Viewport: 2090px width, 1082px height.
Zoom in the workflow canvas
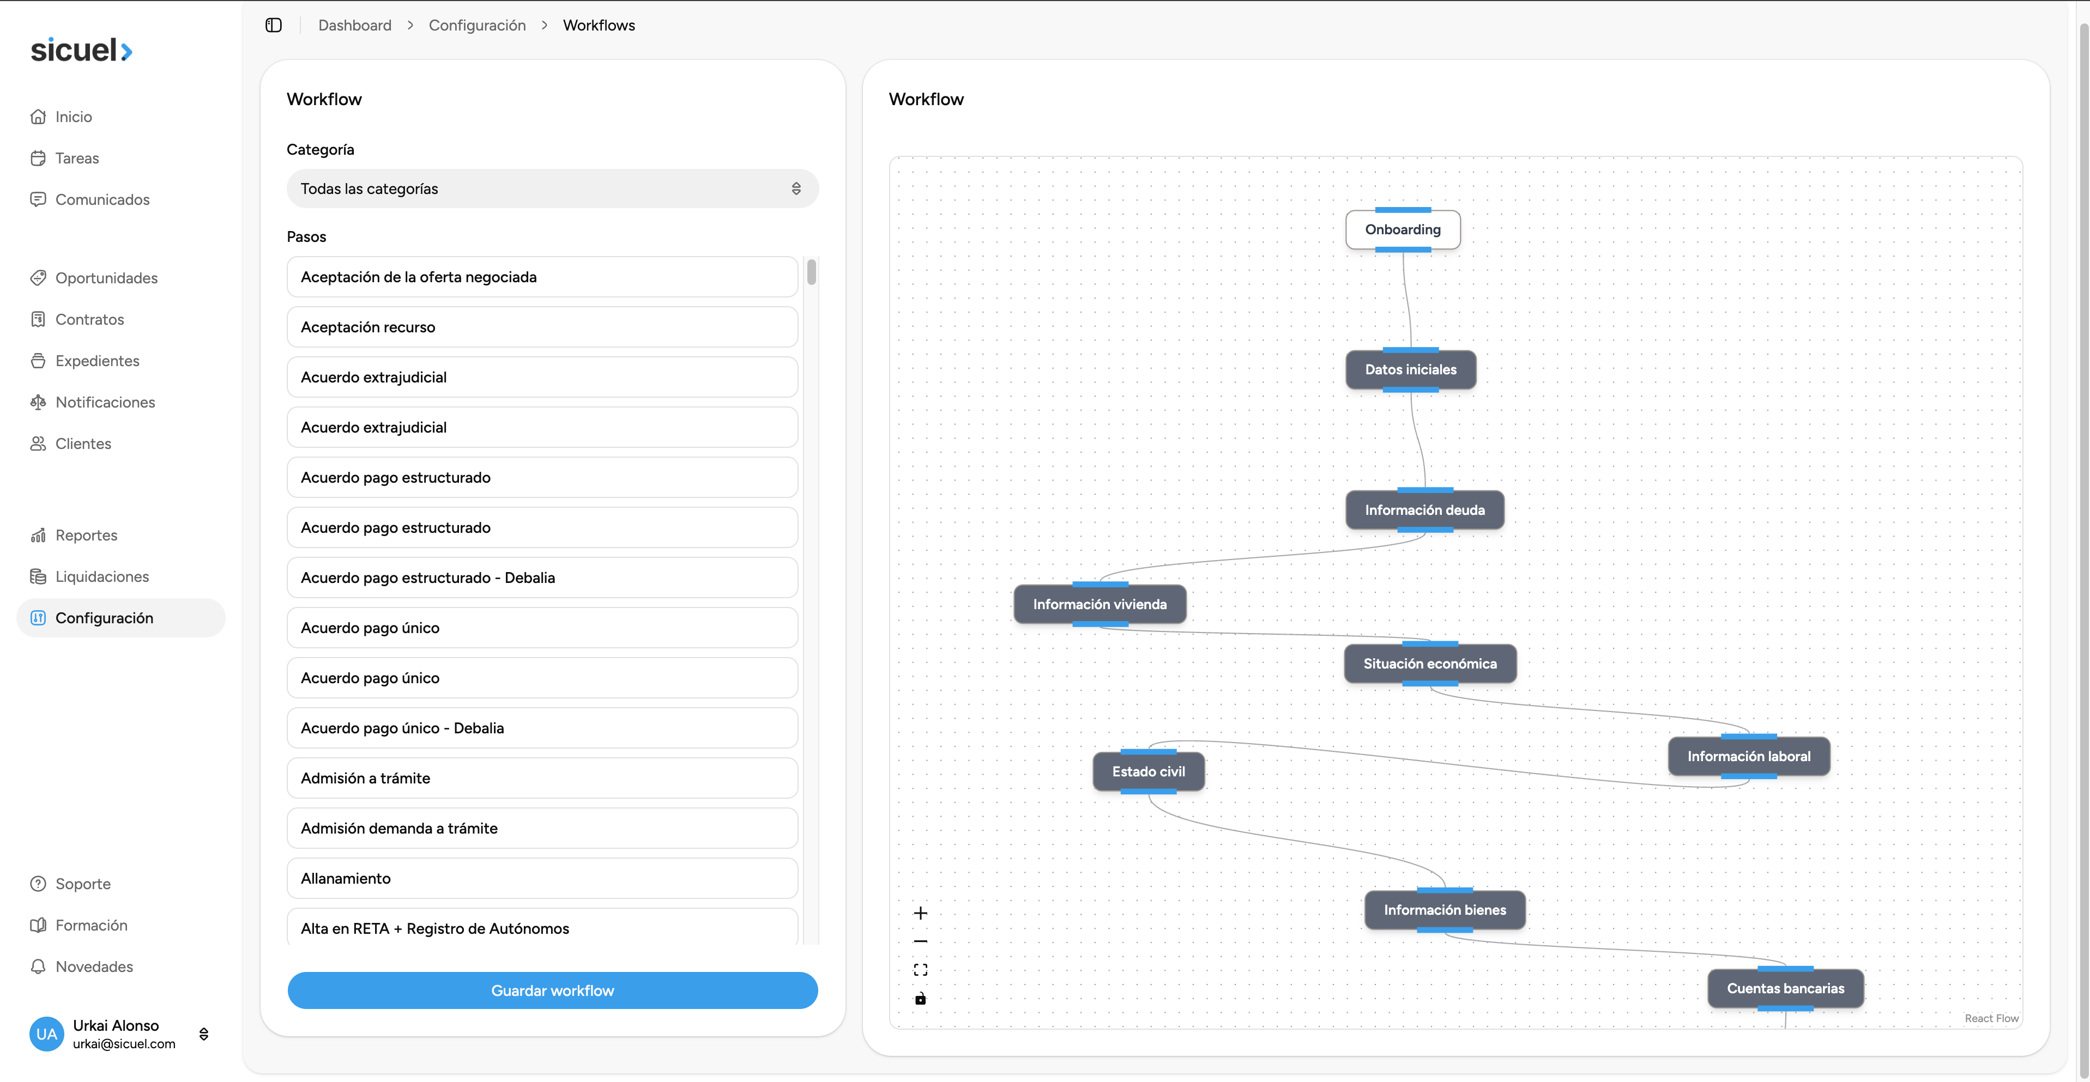[920, 913]
